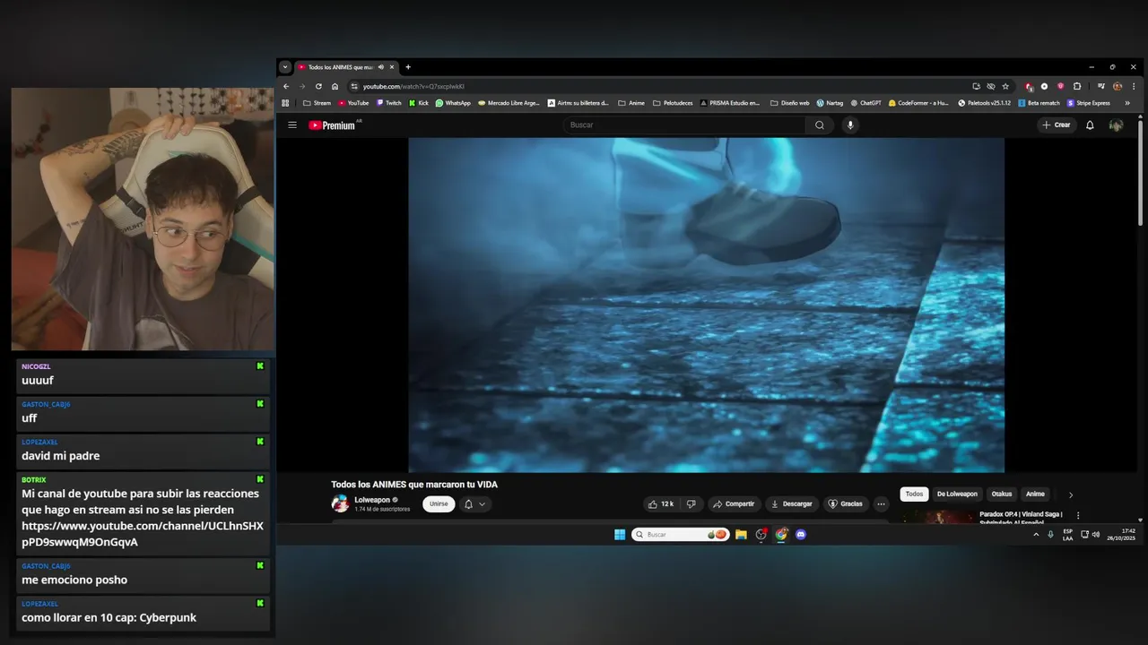The width and height of the screenshot is (1148, 645).
Task: Open the Windows Start menu
Action: click(620, 535)
